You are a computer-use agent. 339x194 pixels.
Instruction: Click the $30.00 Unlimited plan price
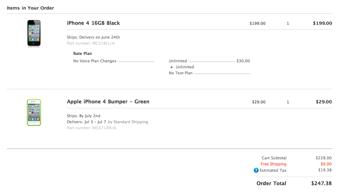tap(243, 61)
